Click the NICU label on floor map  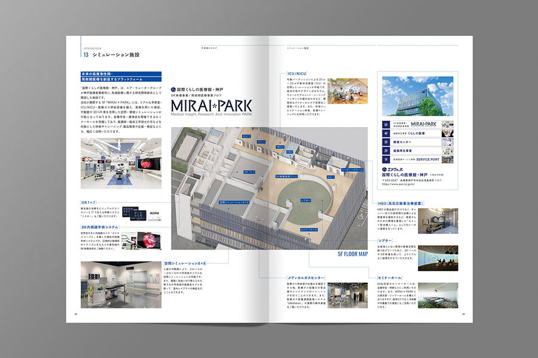(280, 147)
